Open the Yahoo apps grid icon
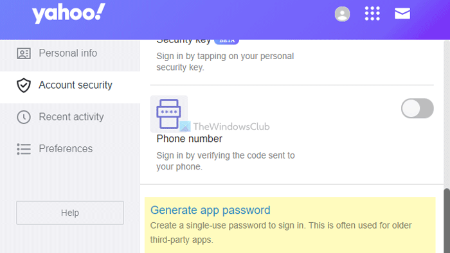Screen dimensions: 450x253 pos(372,14)
